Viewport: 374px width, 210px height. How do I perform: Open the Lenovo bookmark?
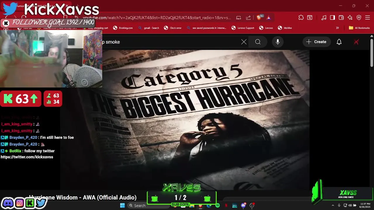pos(266,28)
